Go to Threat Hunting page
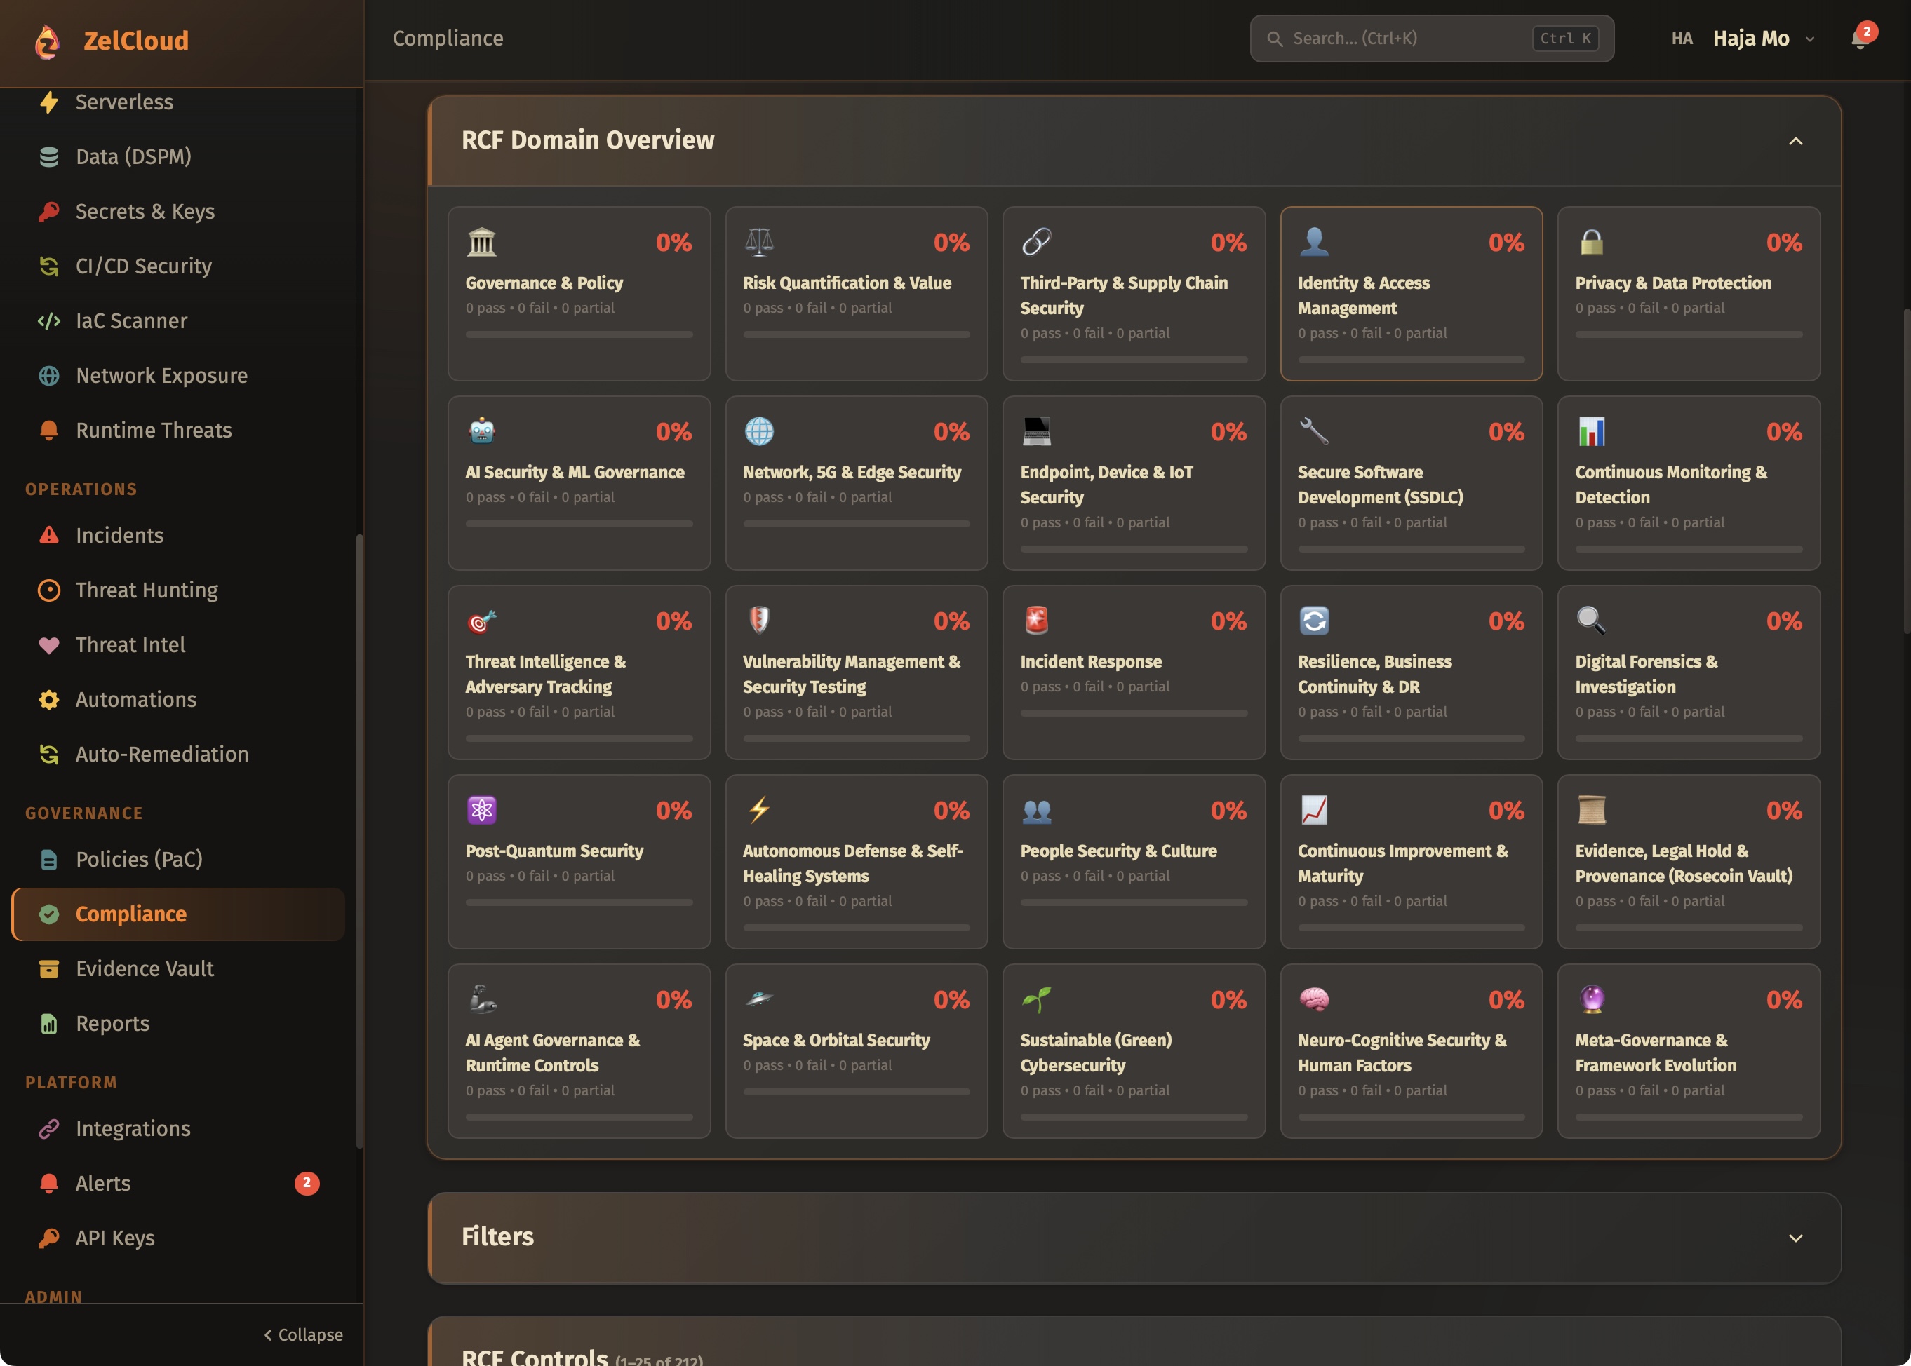 tap(147, 590)
